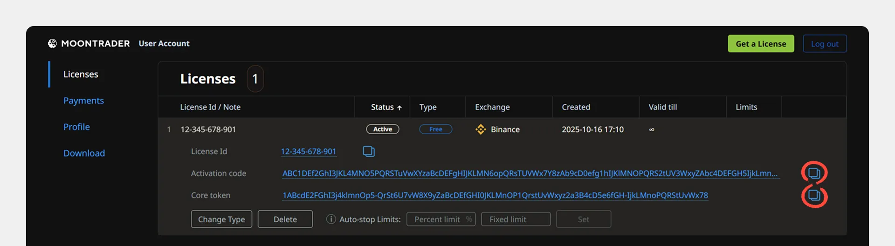This screenshot has height=246, width=895.
Task: Click the Activation code link text
Action: click(530, 173)
